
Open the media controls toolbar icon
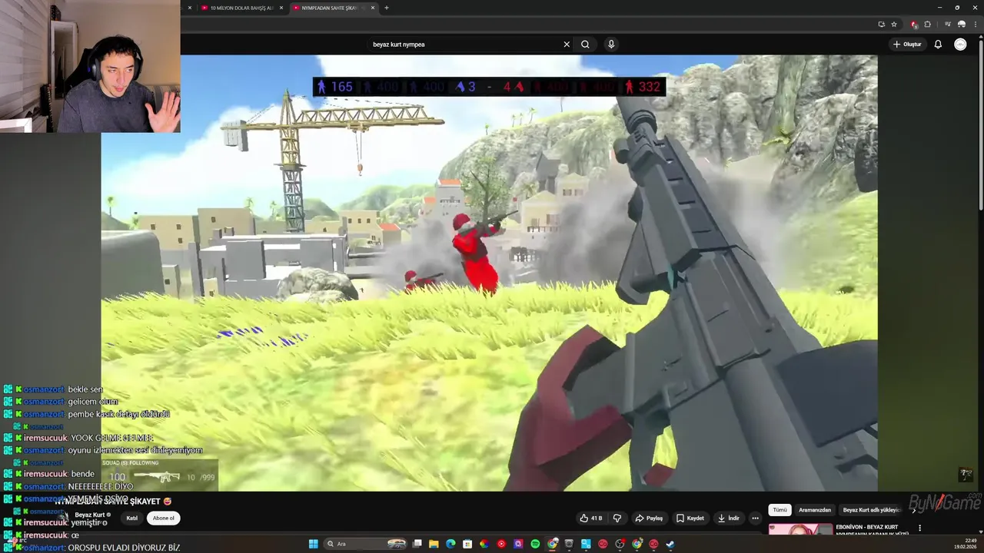point(948,25)
